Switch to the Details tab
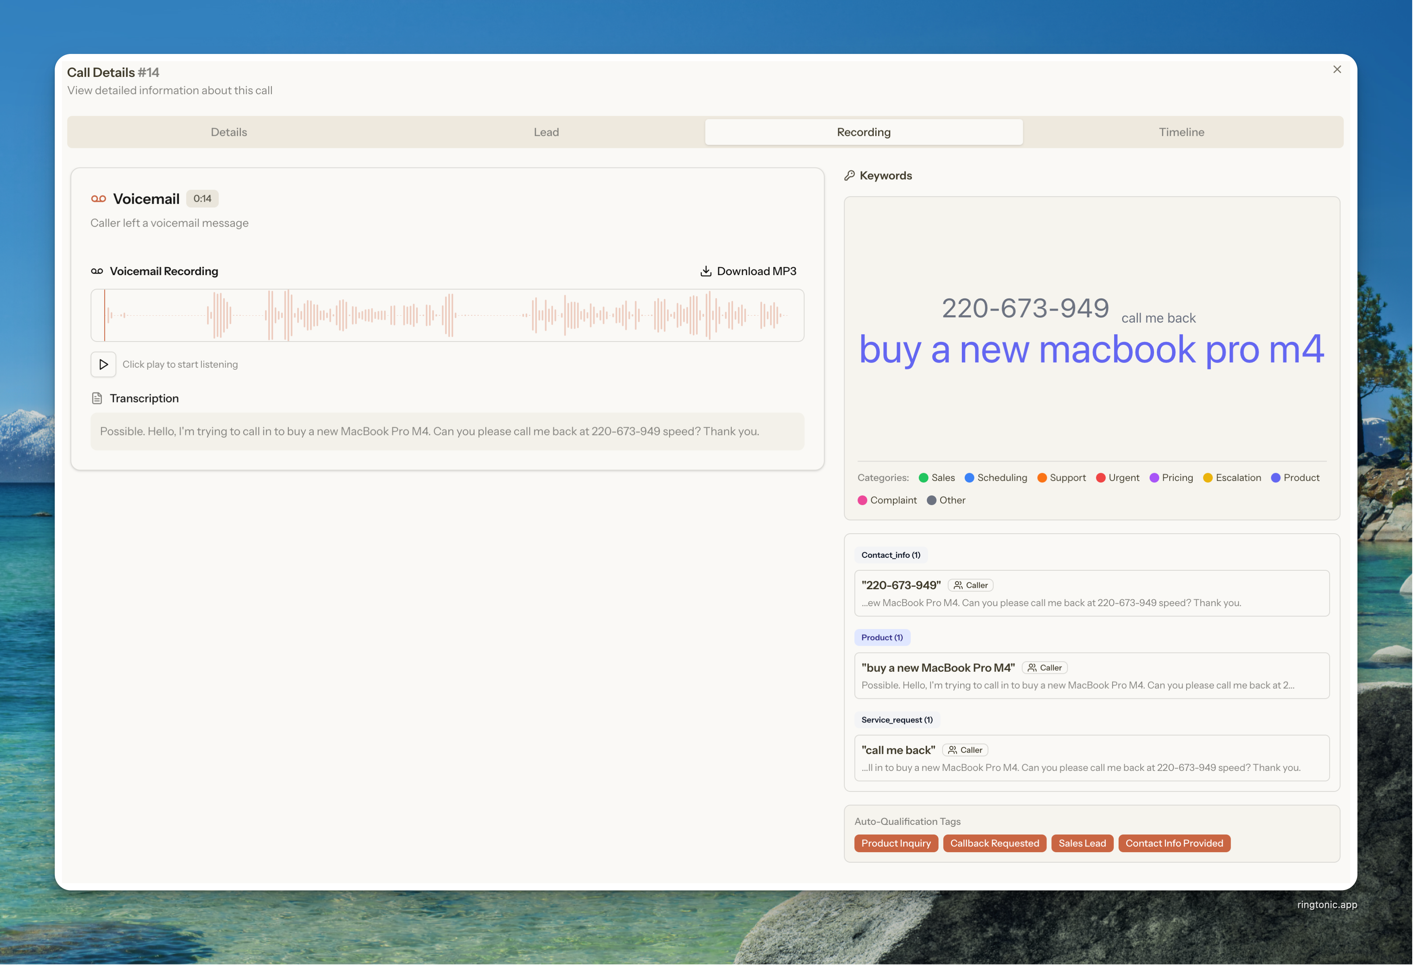The image size is (1413, 965). click(229, 132)
